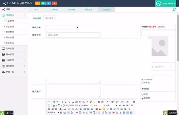Select the 待审核 radio button
The image size is (179, 115).
[142, 83]
